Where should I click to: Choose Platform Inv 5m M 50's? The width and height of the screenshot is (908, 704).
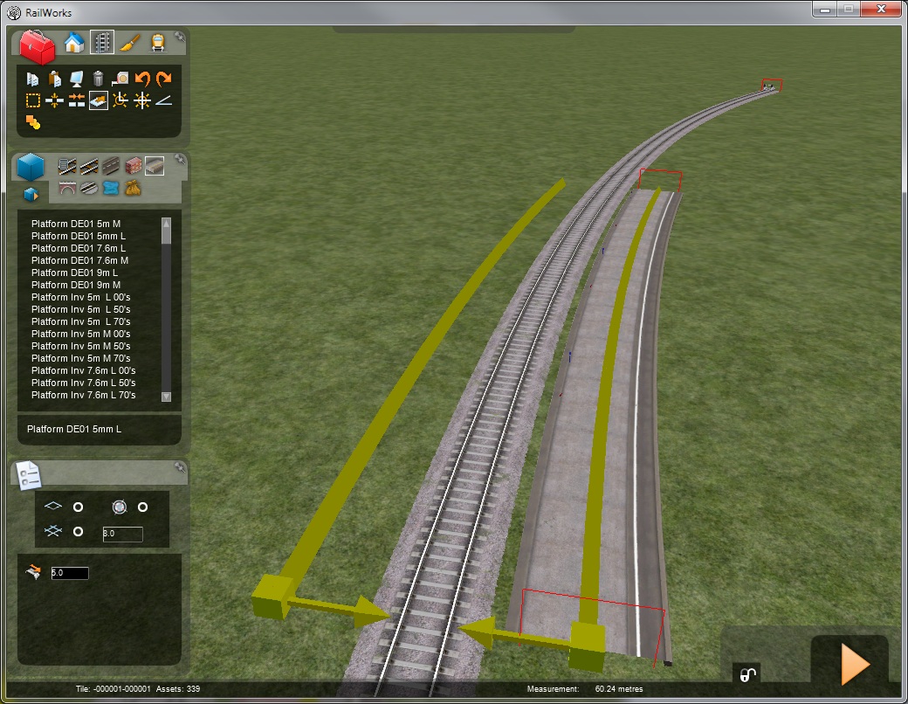81,346
